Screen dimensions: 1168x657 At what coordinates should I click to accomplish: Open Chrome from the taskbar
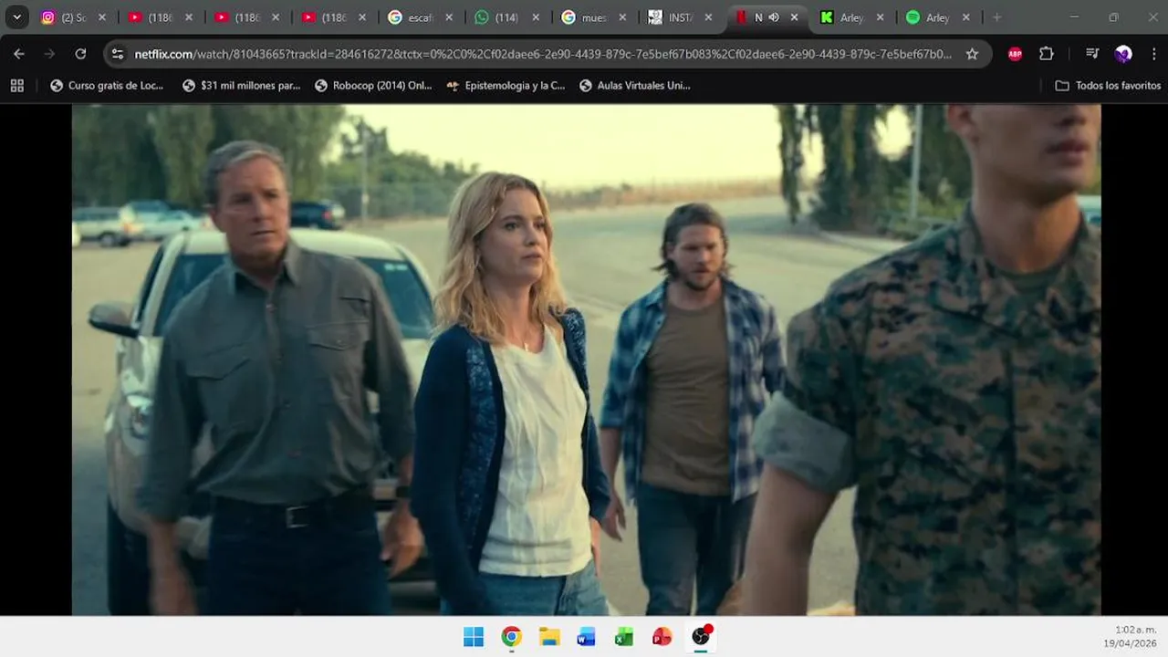511,637
